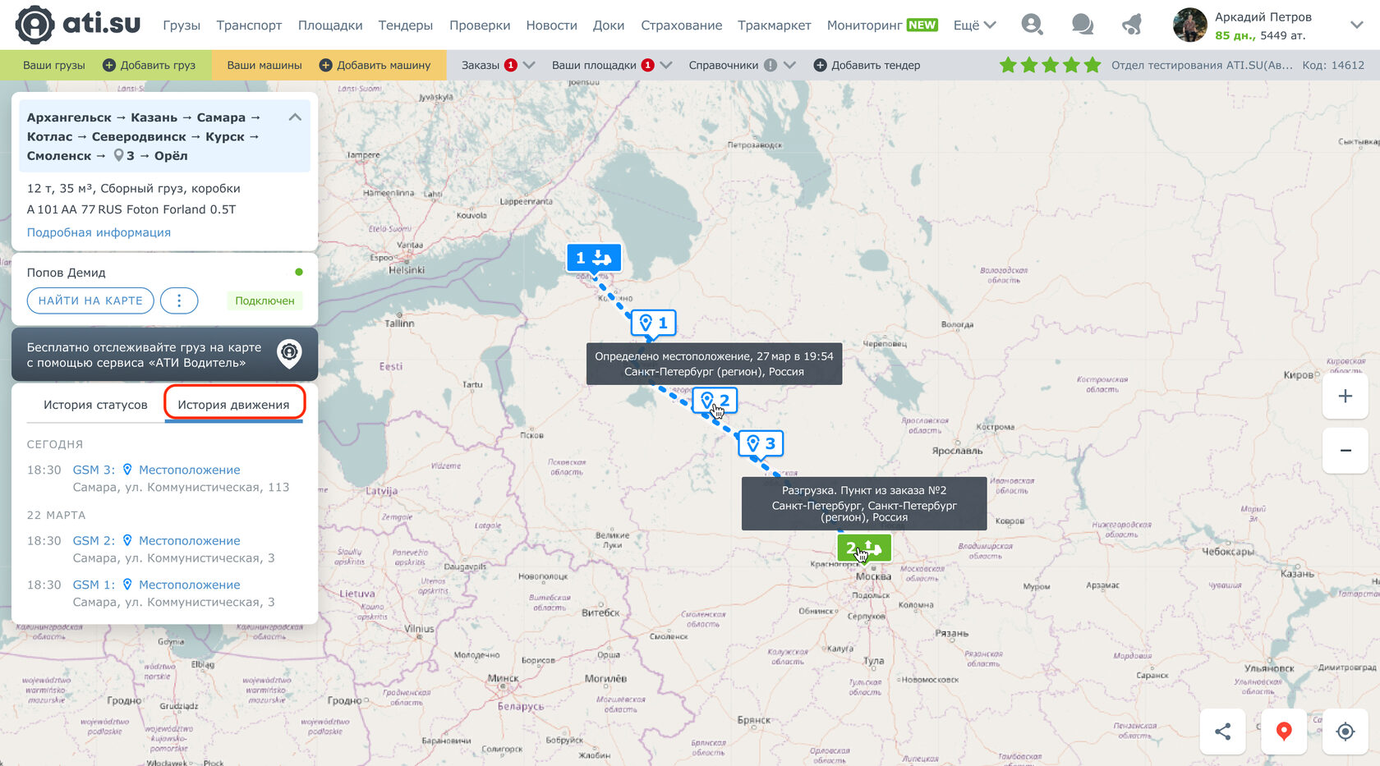This screenshot has width=1380, height=766.
Task: Open Транспорт menu item
Action: click(249, 25)
